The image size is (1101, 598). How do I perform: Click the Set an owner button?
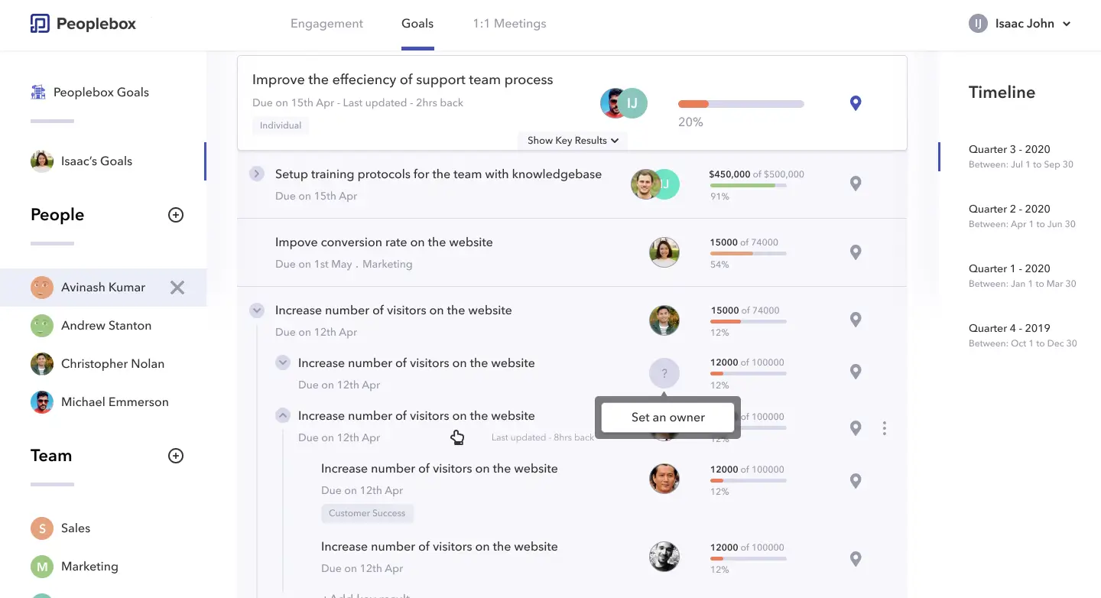pyautogui.click(x=667, y=418)
